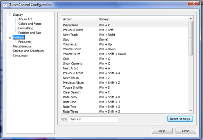Click the (None) hotkey cell
This screenshot has width=203, height=140.
pos(104,39)
